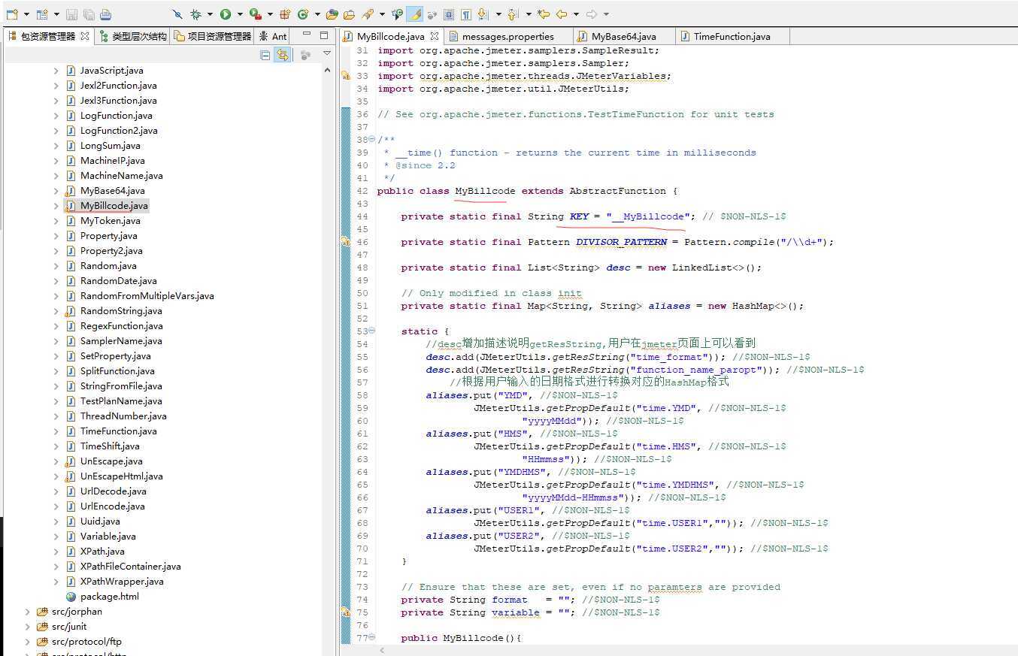The image size is (1018, 656).
Task: Switch to 类型层次结构 tab
Action: coord(133,36)
